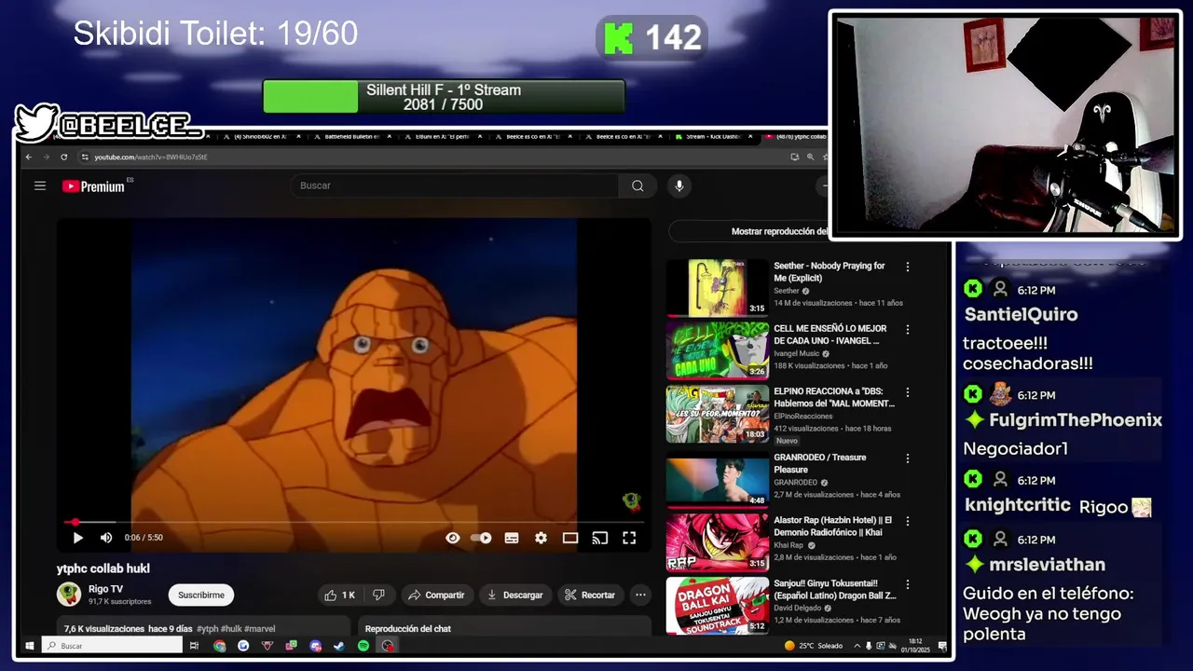
Task: Open the YouTube guide hamburger menu
Action: [x=40, y=185]
